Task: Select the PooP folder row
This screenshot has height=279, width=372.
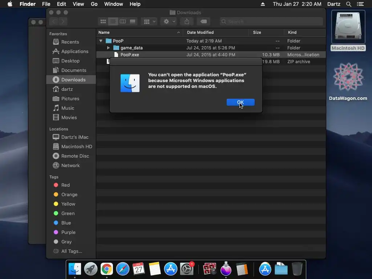Action: (x=211, y=41)
